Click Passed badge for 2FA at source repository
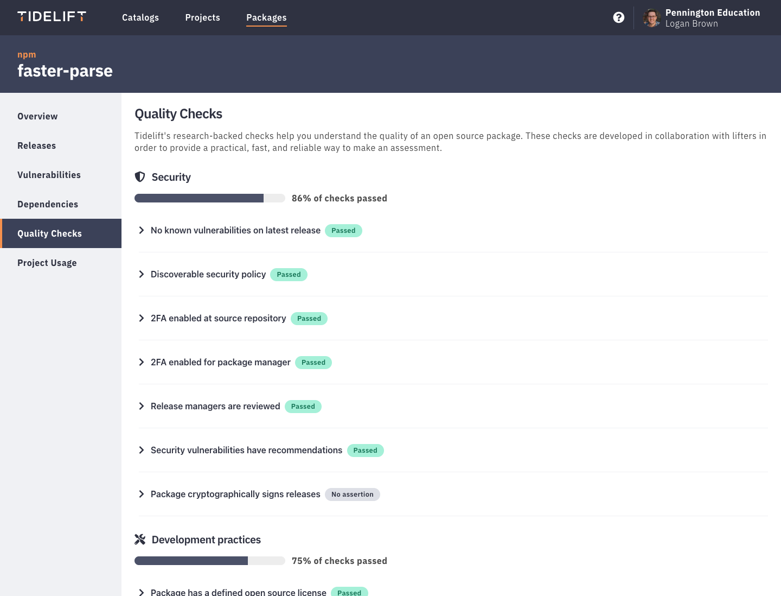Image resolution: width=781 pixels, height=596 pixels. tap(309, 319)
